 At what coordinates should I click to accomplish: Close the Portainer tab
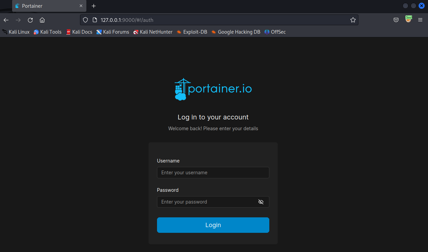pos(81,6)
